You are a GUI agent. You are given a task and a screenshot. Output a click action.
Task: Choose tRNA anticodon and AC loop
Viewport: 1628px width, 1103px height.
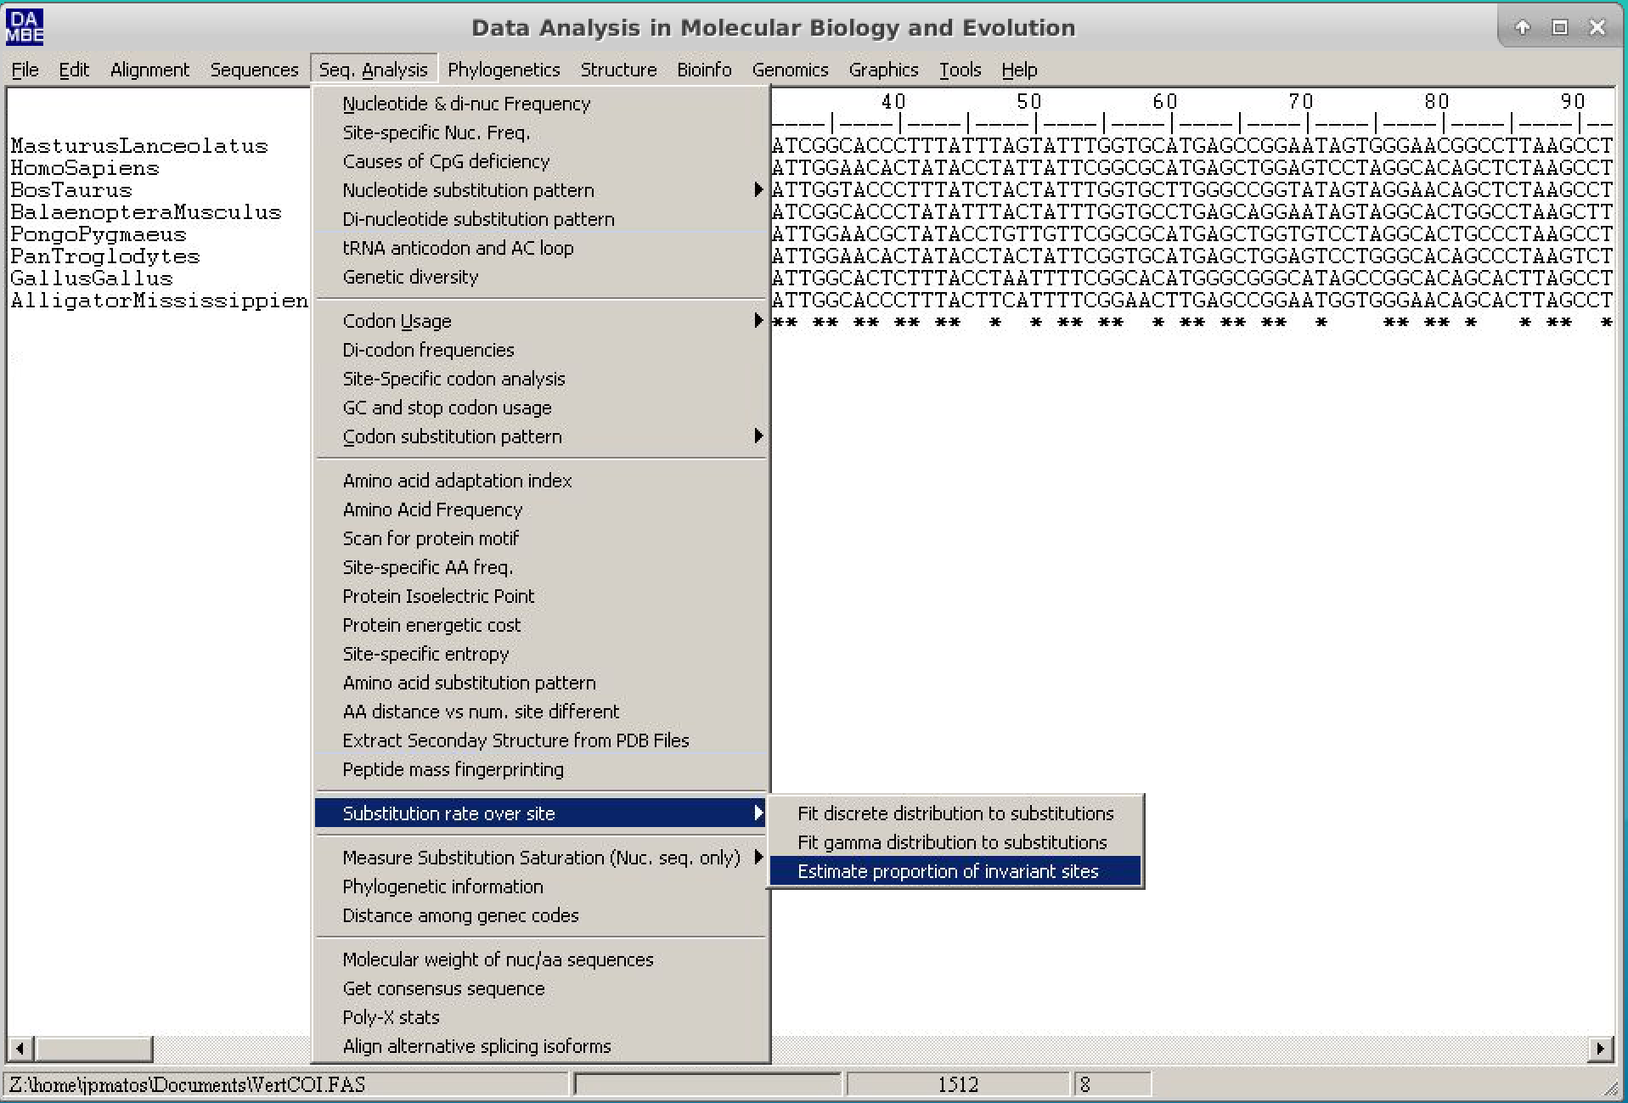(541, 248)
